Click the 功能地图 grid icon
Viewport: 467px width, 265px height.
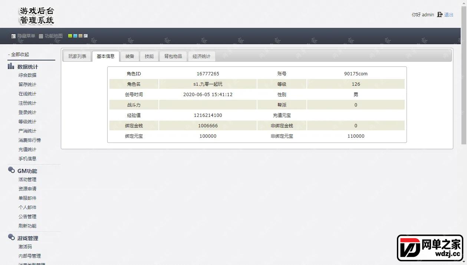[41, 36]
